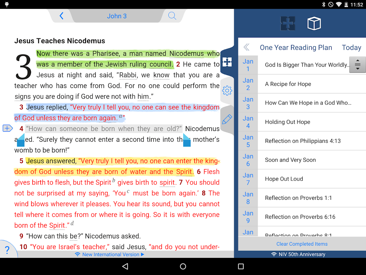Viewport: 366px width, 275px height.
Task: Tap the Android recent apps square
Action: pyautogui.click(x=241, y=266)
